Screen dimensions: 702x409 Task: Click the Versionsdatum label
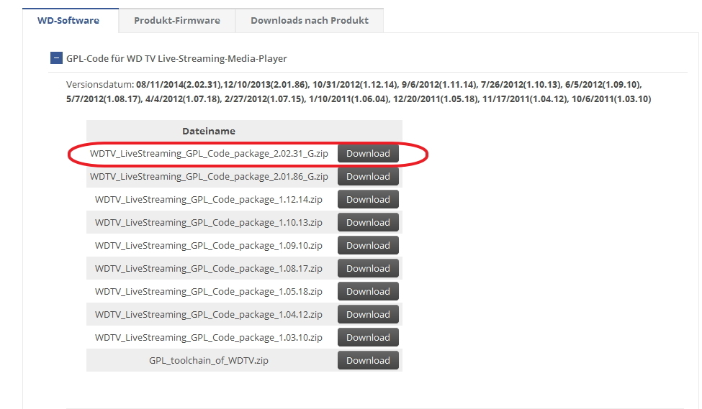pyautogui.click(x=100, y=85)
